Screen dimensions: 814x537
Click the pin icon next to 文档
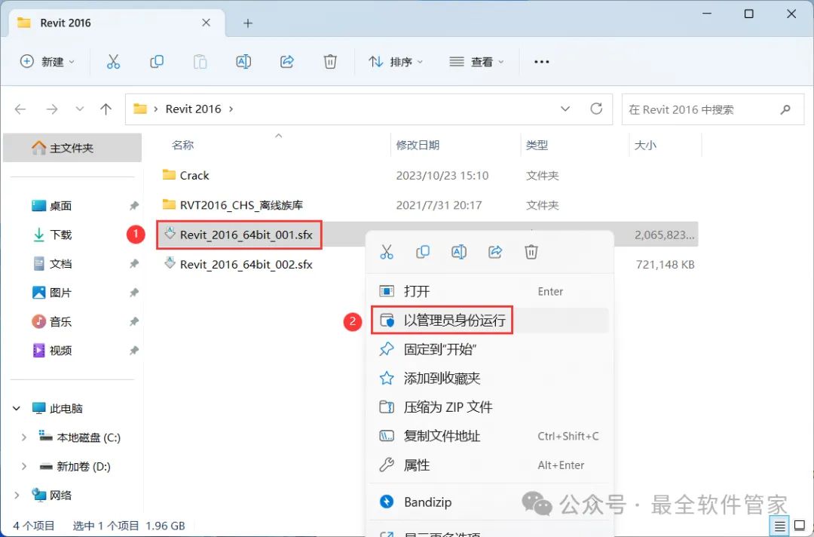click(x=134, y=264)
